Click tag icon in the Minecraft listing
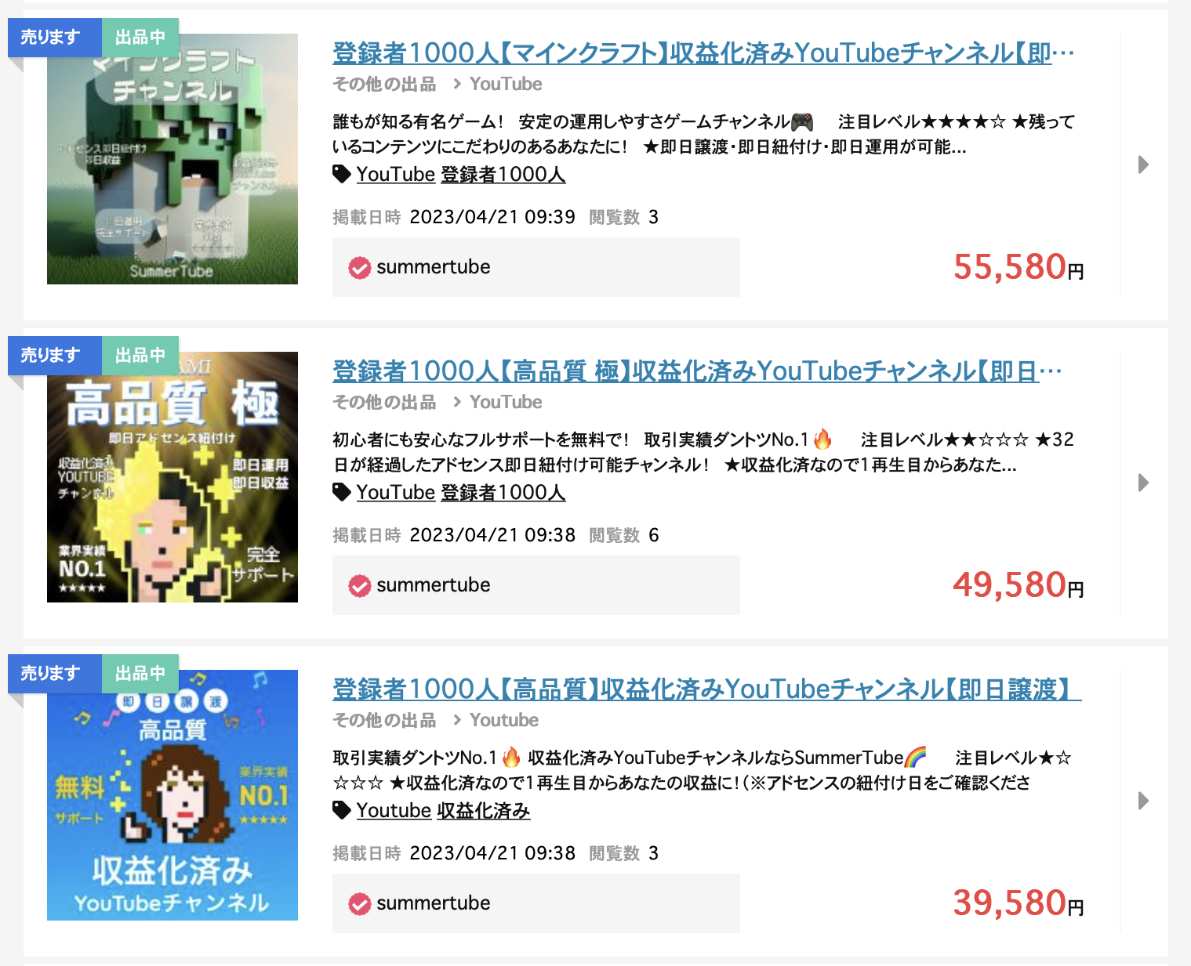Screen dimensions: 1191x966 click(342, 174)
